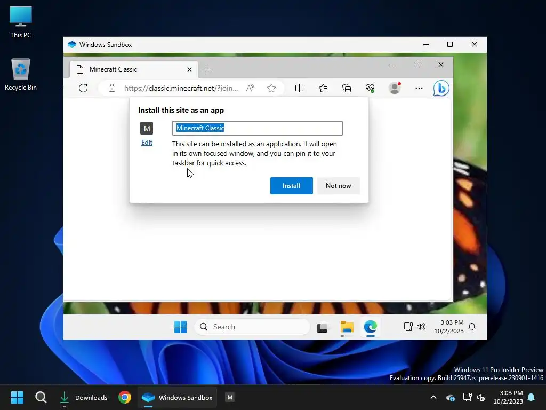Click Windows Sandbox title bar icon
Image resolution: width=546 pixels, height=410 pixels.
(x=72, y=45)
